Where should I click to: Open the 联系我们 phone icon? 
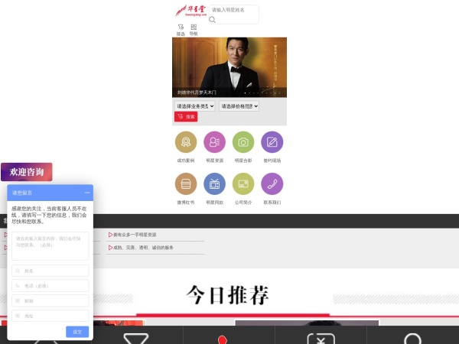(272, 183)
